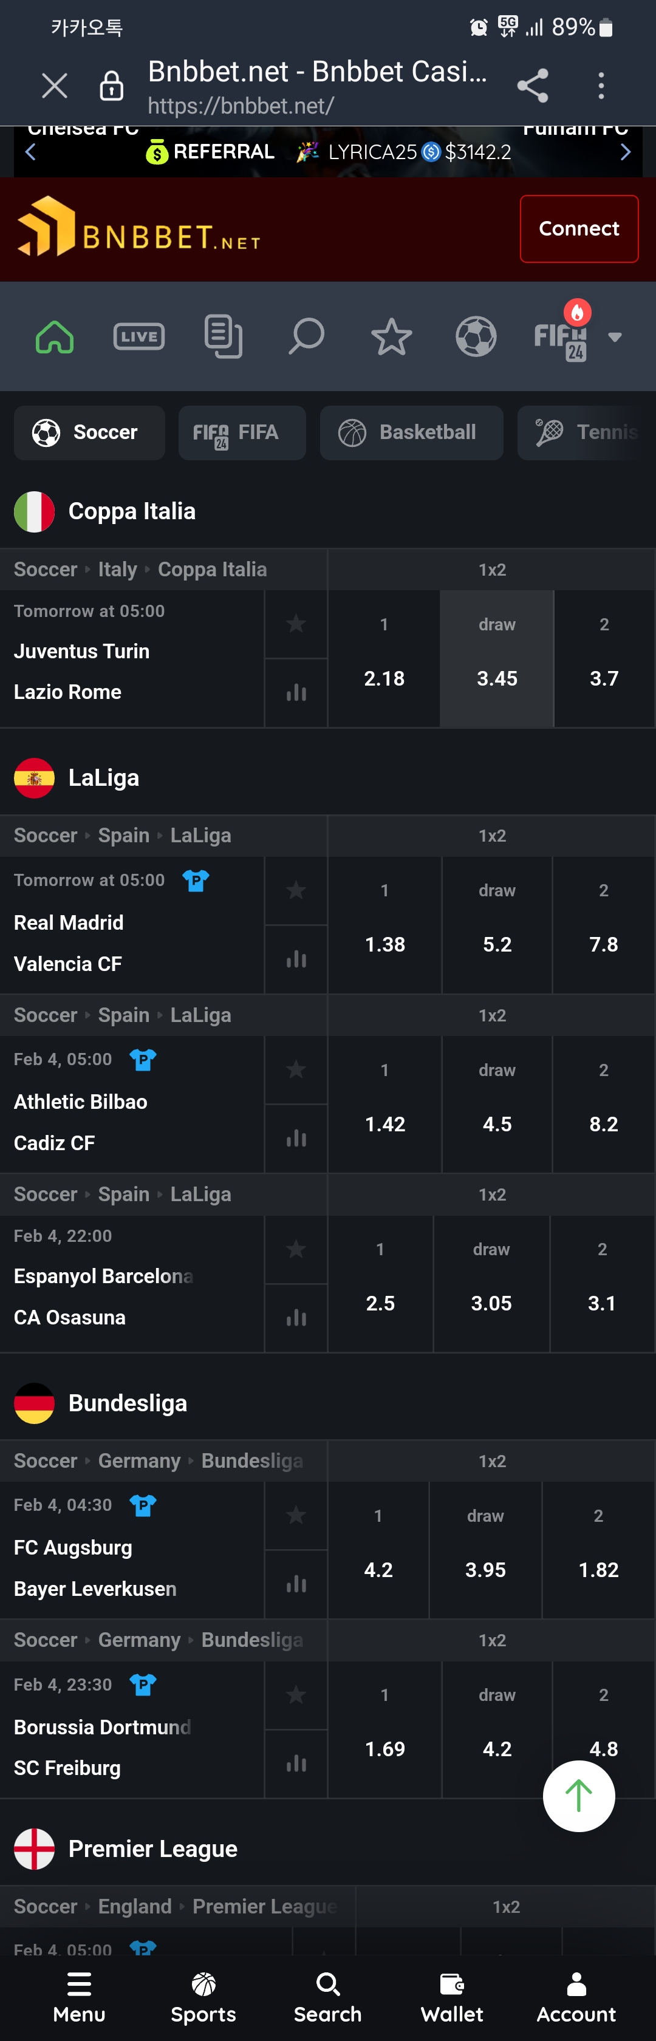
Task: Open the bet slip document icon
Action: 224,337
